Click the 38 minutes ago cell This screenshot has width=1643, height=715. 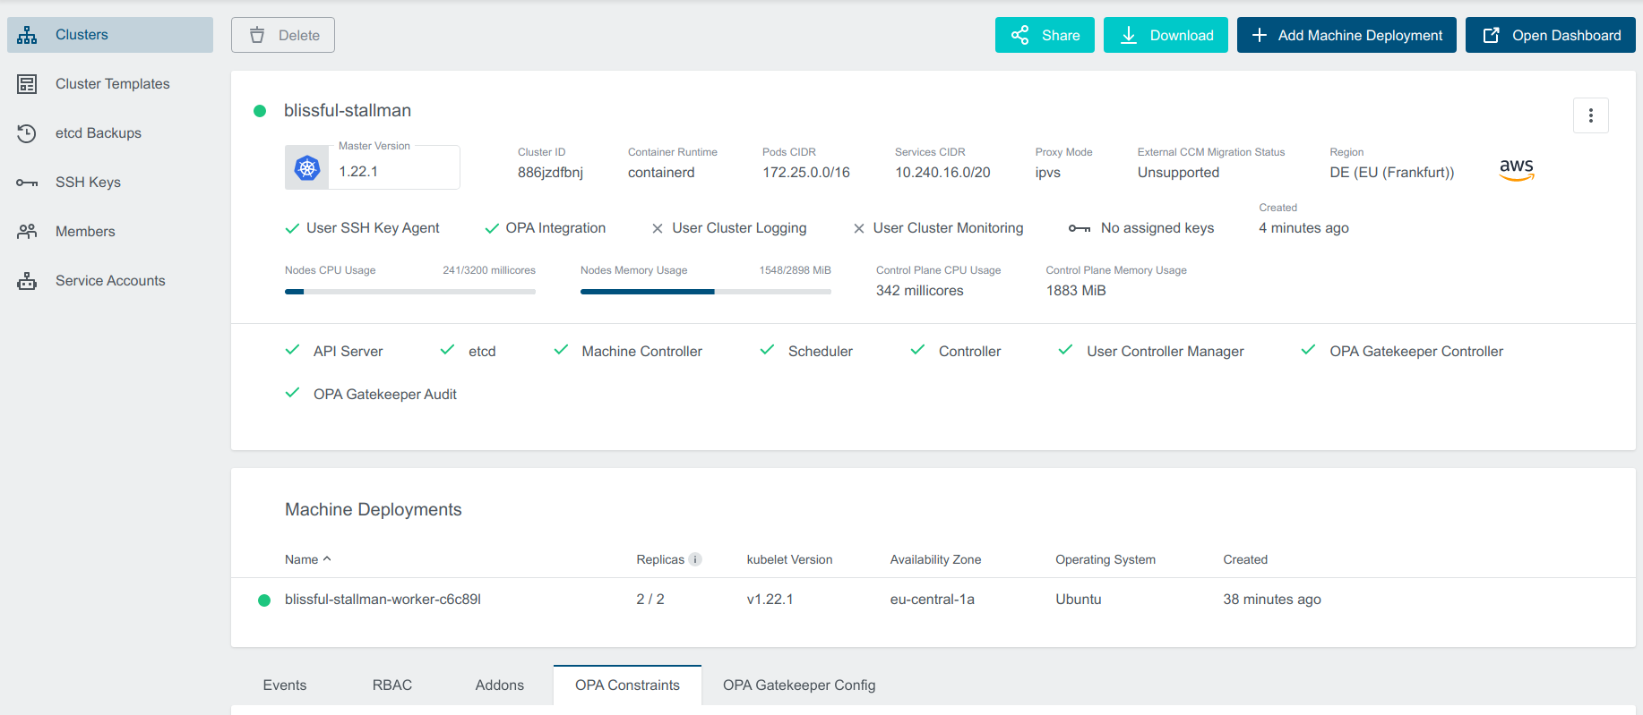1272,600
